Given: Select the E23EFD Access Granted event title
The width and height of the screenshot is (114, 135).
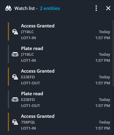Looking at the screenshot, I should tap(38, 71).
